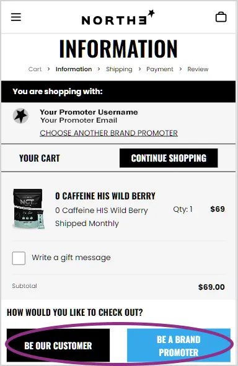Image resolution: width=238 pixels, height=366 pixels.
Task: Open the shopping bag cart icon
Action: [x=221, y=17]
